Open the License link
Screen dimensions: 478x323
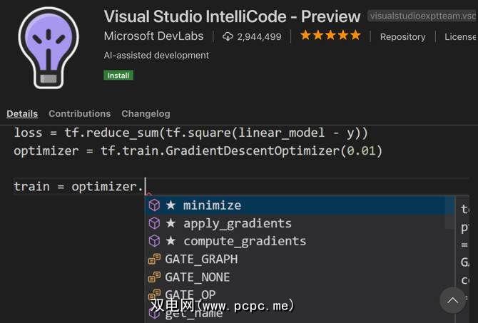[460, 36]
